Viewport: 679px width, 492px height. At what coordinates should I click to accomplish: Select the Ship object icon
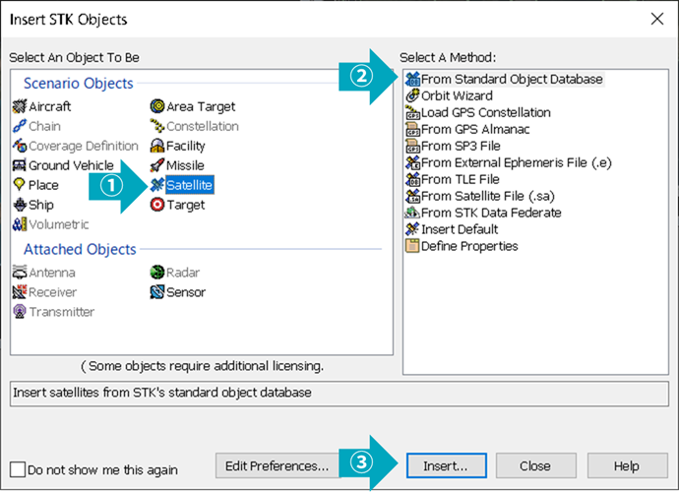20,205
